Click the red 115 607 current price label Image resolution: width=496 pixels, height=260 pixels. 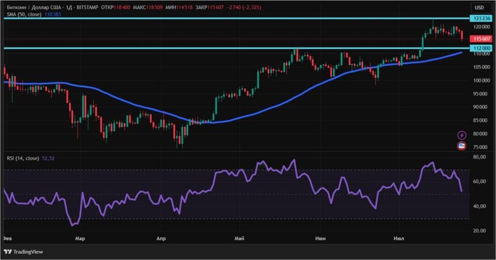[x=481, y=39]
